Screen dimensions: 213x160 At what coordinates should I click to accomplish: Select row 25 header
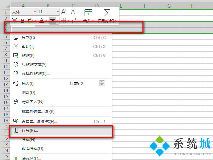tap(6, 156)
